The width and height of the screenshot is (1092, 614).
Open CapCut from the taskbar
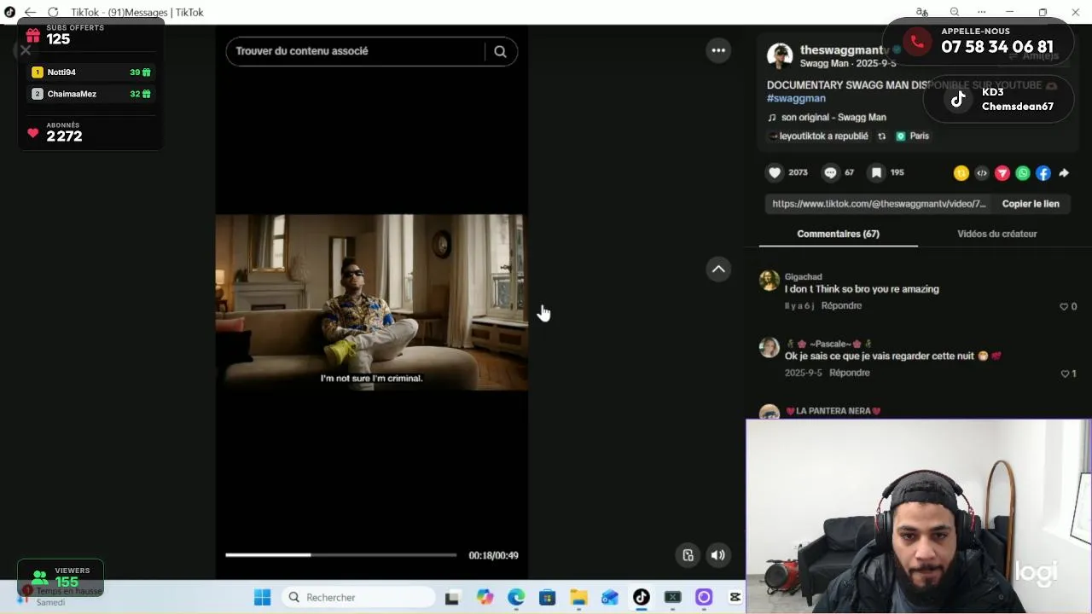[735, 597]
